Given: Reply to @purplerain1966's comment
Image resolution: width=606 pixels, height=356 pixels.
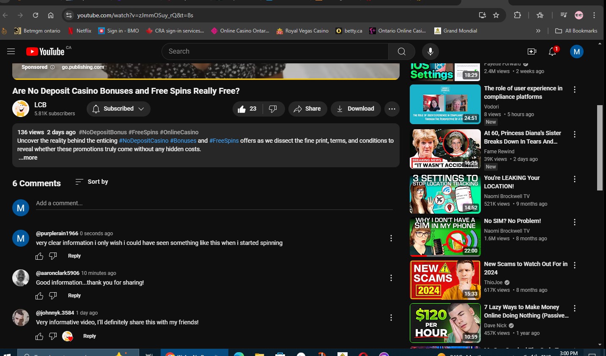Looking at the screenshot, I should (74, 256).
